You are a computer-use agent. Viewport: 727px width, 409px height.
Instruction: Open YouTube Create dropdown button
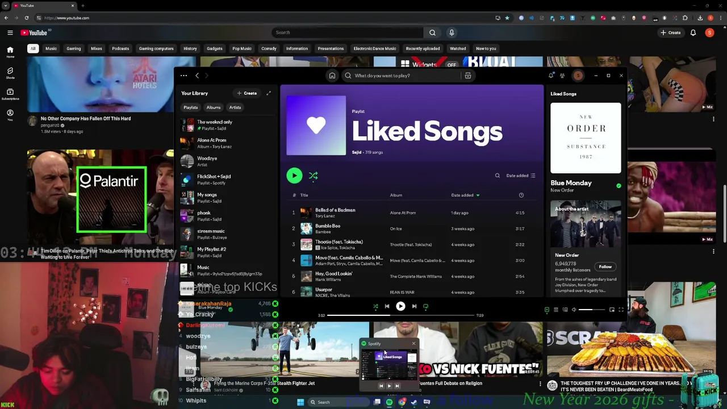click(671, 32)
